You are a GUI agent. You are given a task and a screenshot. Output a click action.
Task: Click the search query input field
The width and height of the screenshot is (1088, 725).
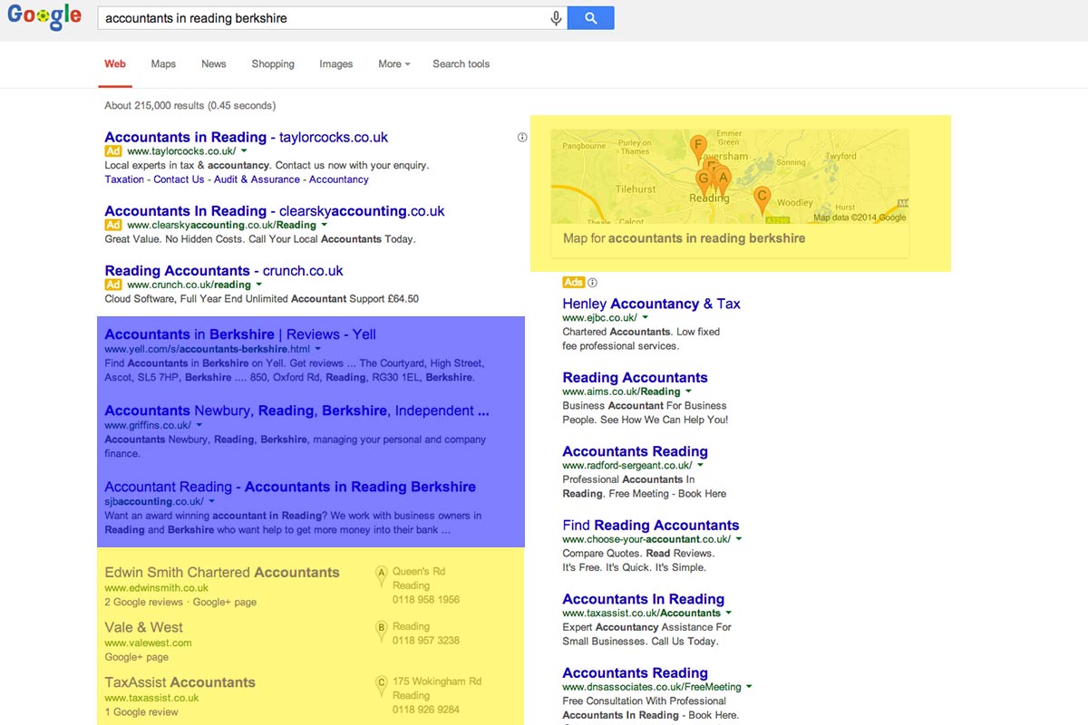click(x=322, y=18)
